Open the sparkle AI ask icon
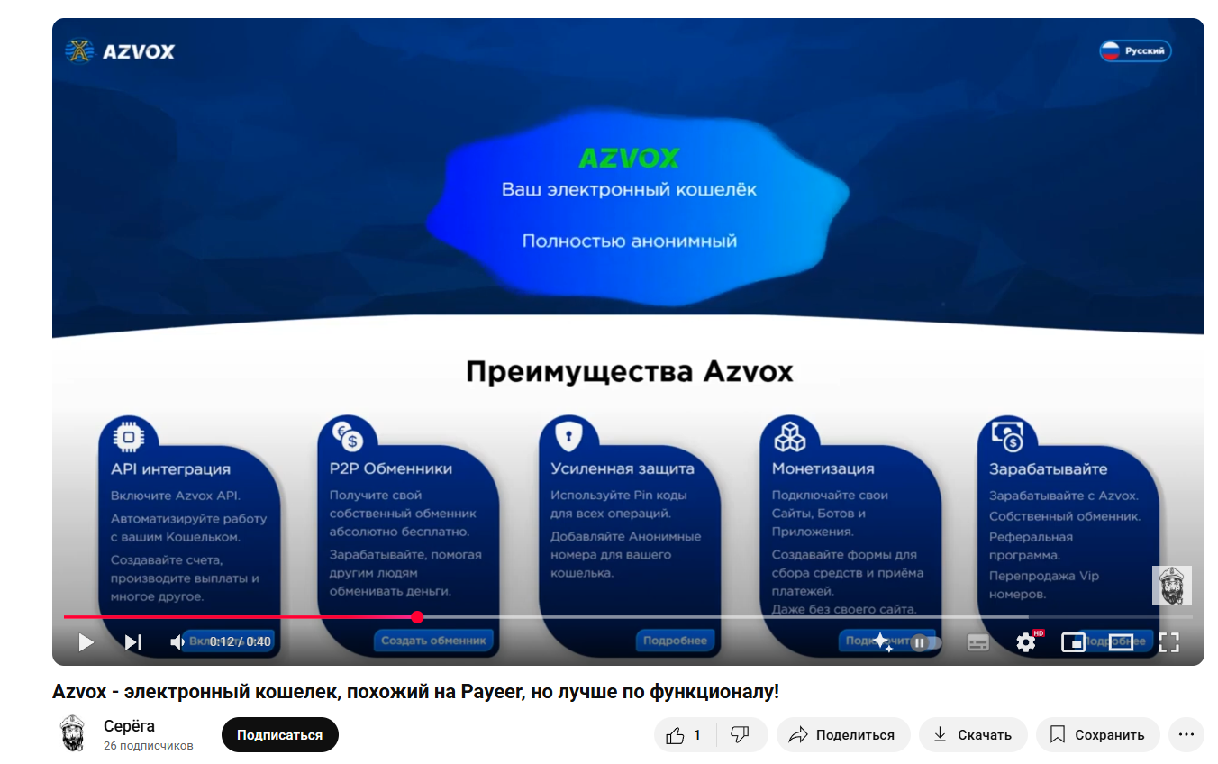Screen dimensions: 1218x764 [x=882, y=641]
